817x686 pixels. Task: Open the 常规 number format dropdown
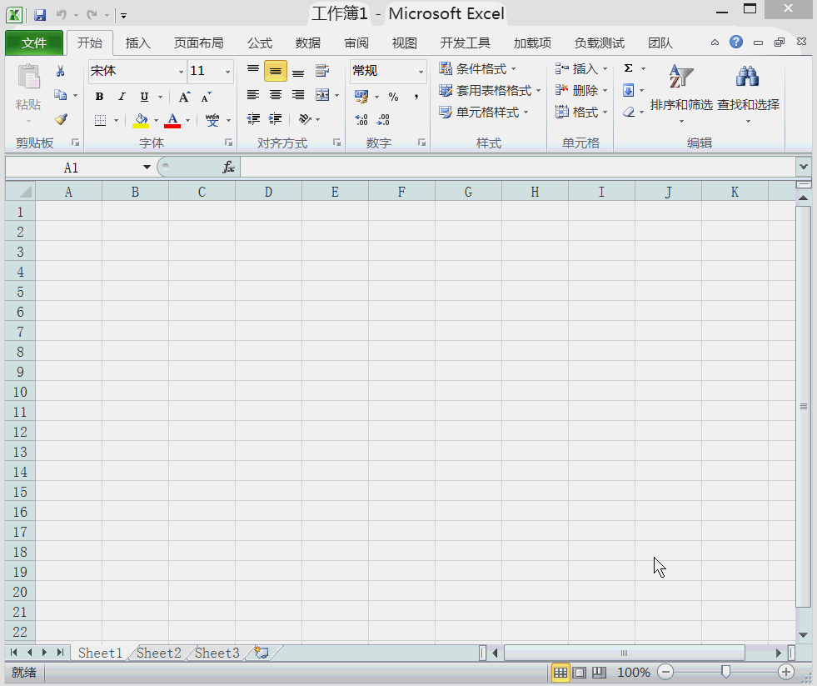coord(421,72)
